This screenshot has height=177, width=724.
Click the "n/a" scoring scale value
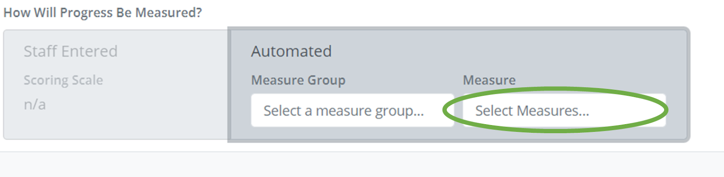point(35,104)
